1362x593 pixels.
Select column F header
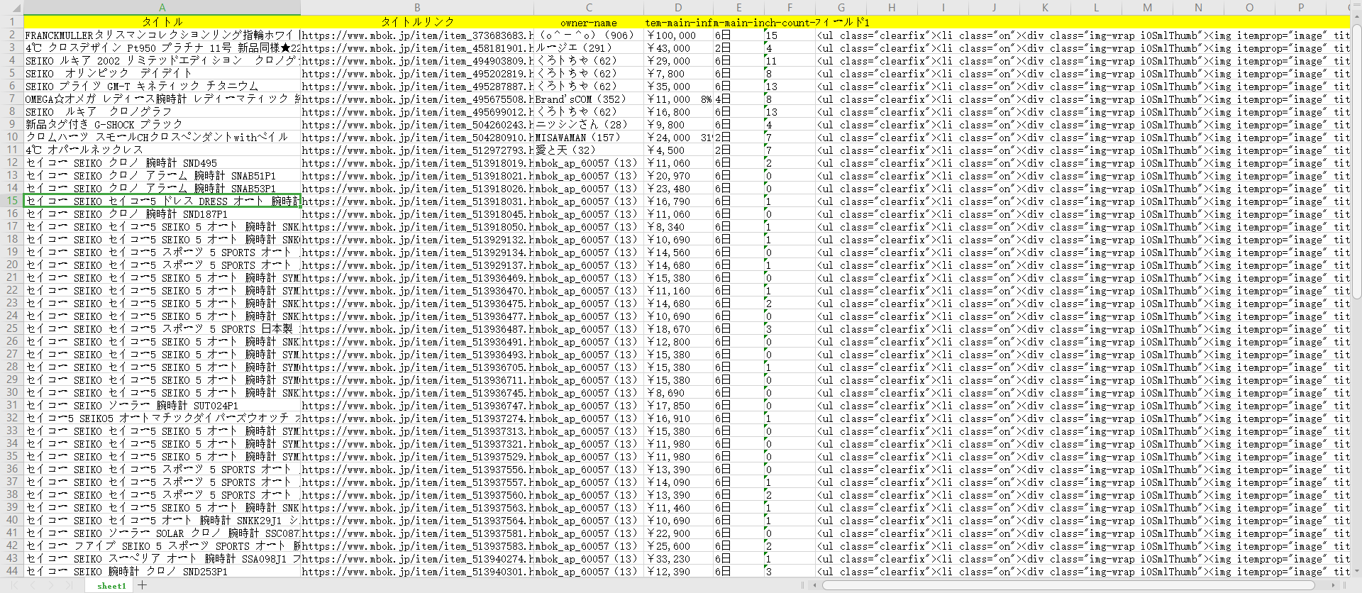[790, 8]
